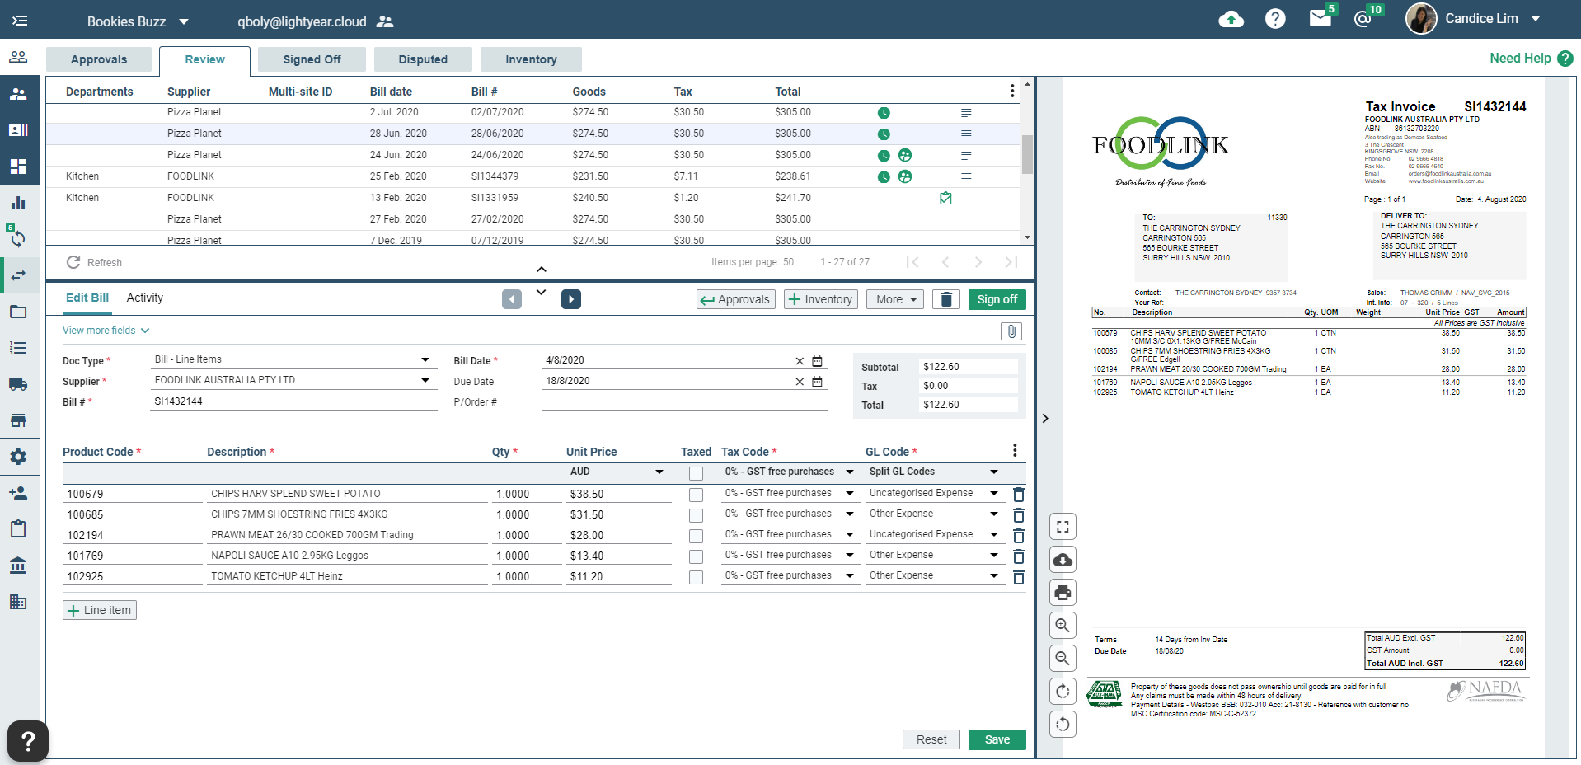
Task: Open the Split GL Codes dropdown
Action: point(934,472)
